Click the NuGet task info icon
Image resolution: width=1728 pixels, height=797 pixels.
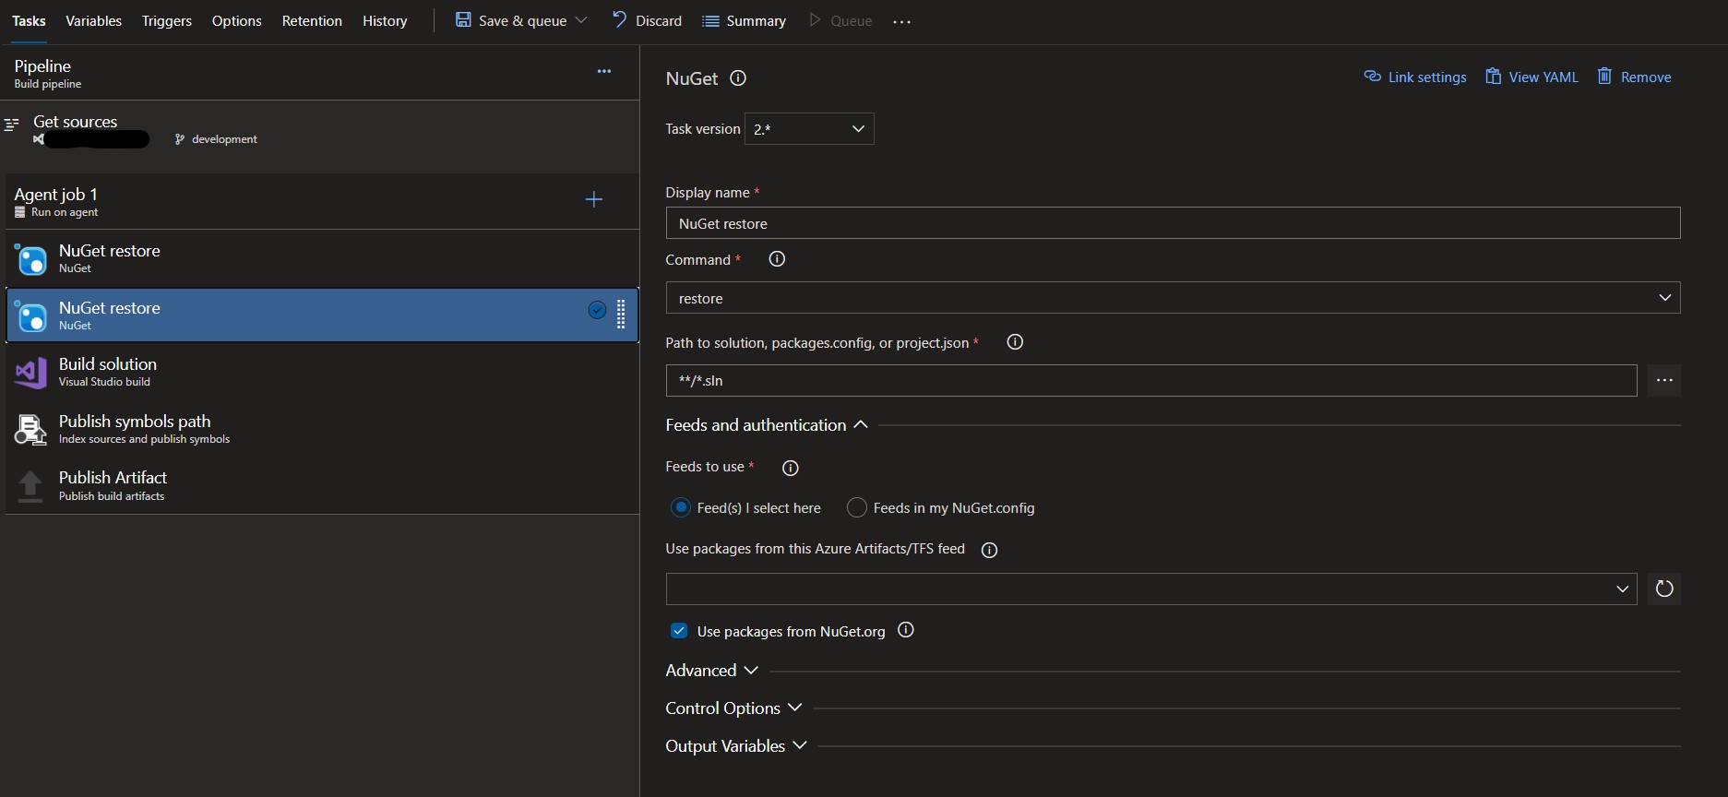(738, 78)
